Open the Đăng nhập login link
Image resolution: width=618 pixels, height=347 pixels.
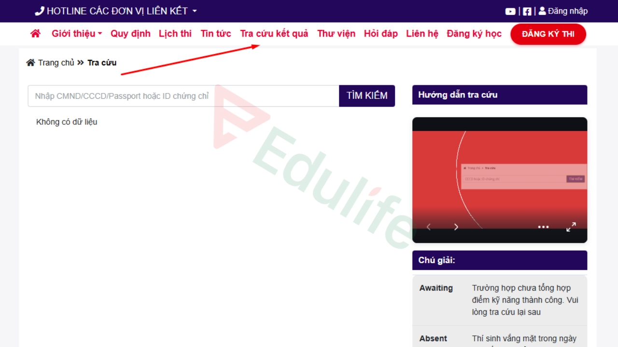click(563, 11)
